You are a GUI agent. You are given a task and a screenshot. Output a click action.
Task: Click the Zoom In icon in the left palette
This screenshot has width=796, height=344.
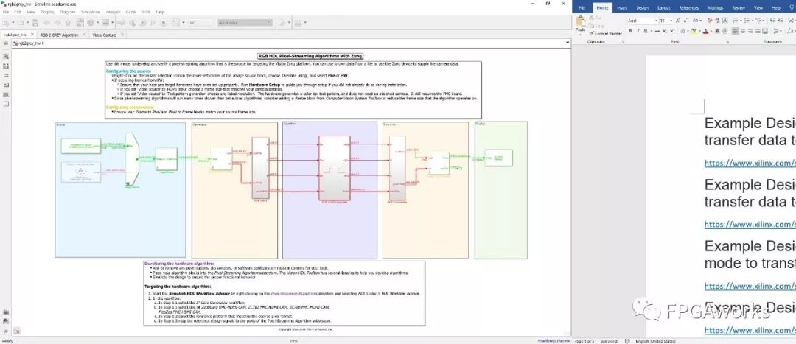[x=6, y=56]
